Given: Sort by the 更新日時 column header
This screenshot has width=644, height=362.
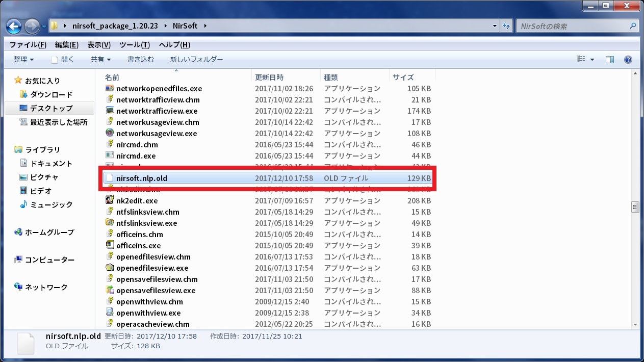Looking at the screenshot, I should [x=269, y=77].
